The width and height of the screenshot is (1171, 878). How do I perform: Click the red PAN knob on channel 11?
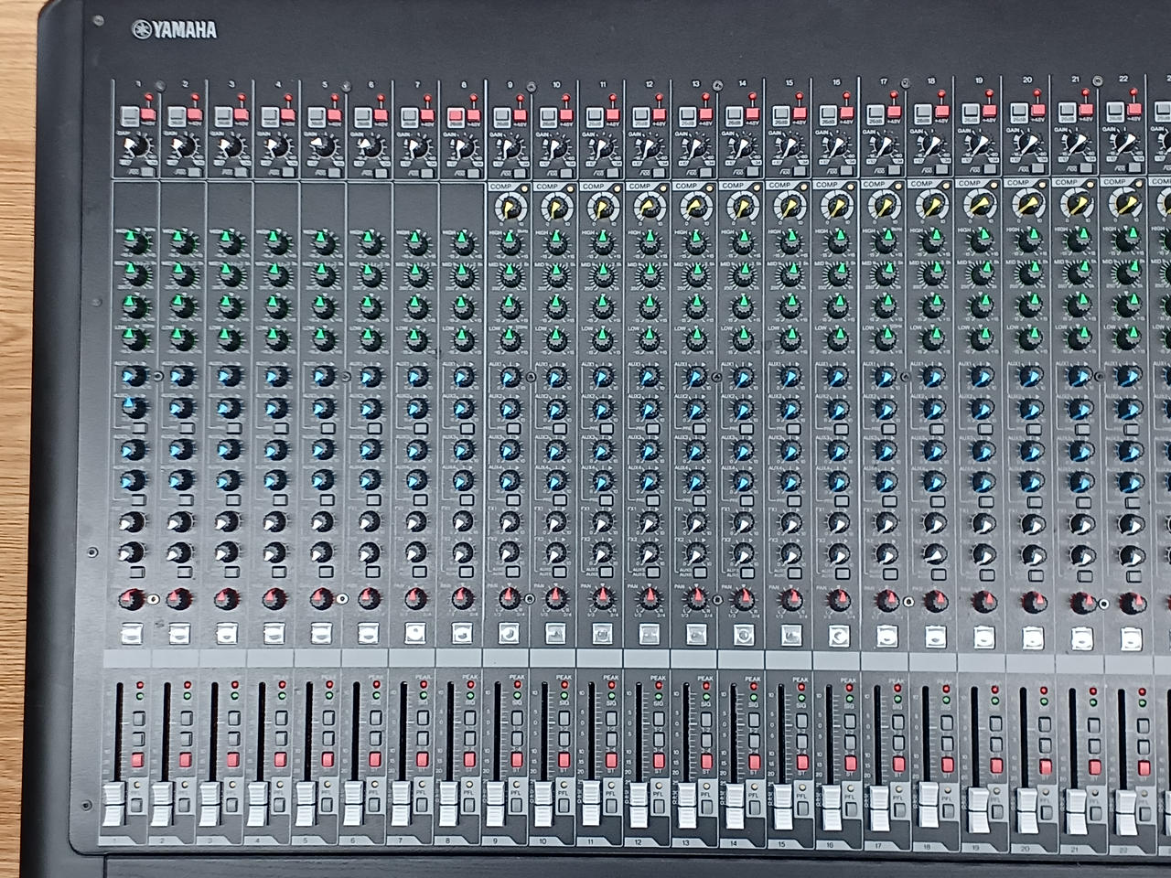coord(602,599)
